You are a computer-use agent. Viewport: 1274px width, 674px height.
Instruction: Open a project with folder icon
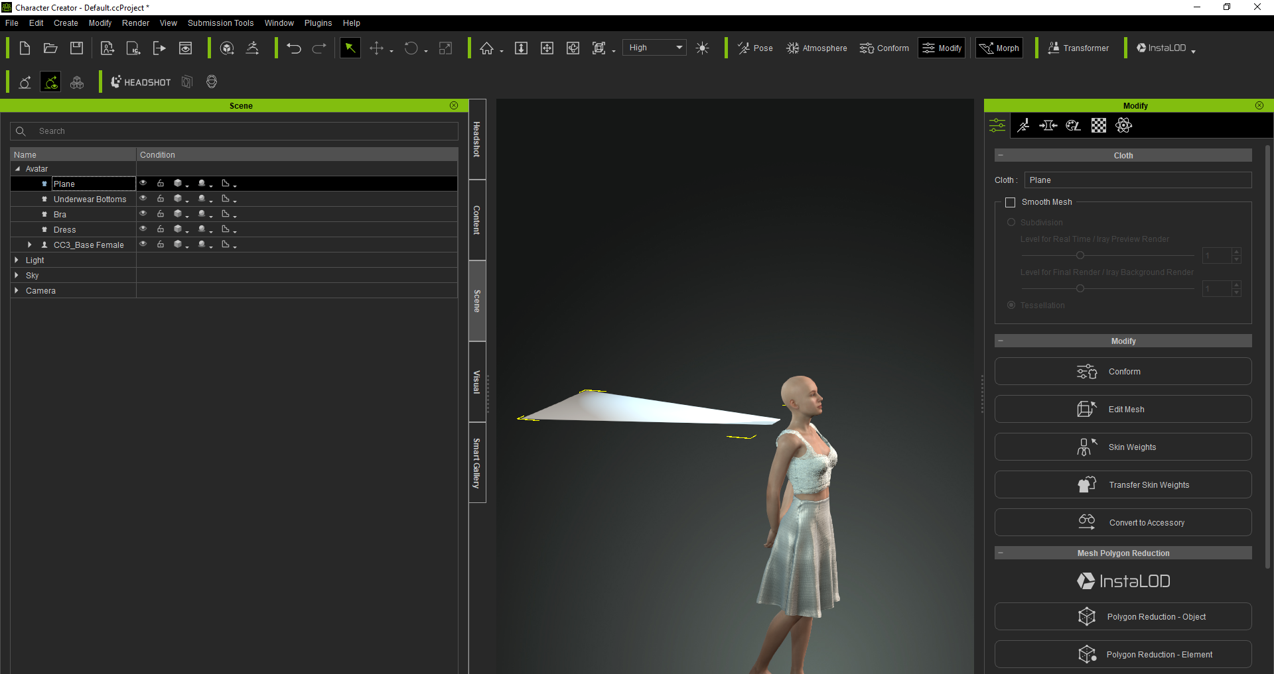click(x=50, y=48)
